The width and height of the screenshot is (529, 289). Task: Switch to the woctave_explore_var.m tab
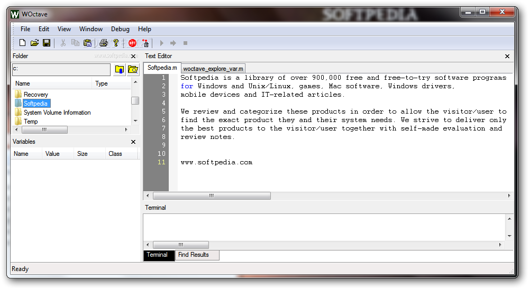[x=213, y=69]
